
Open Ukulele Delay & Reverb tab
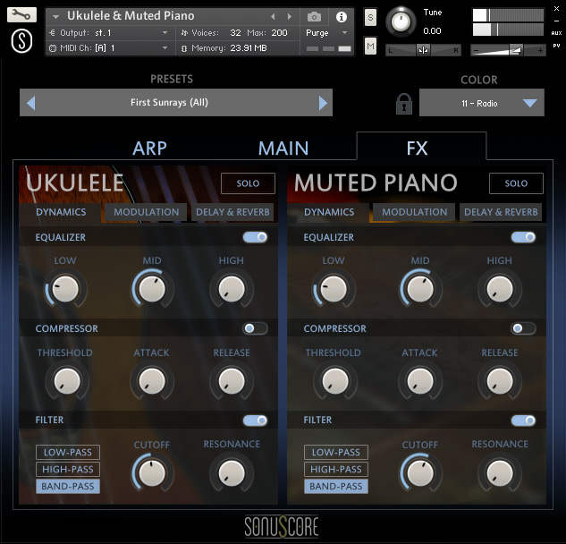(x=232, y=212)
